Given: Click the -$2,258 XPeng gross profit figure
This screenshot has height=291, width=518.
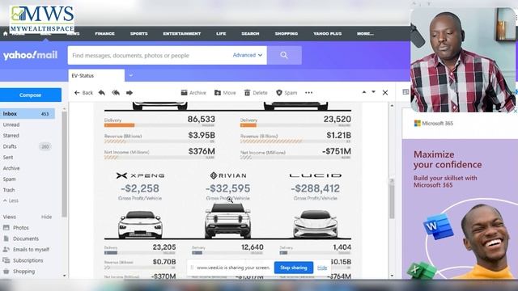Looking at the screenshot, I should tap(140, 188).
